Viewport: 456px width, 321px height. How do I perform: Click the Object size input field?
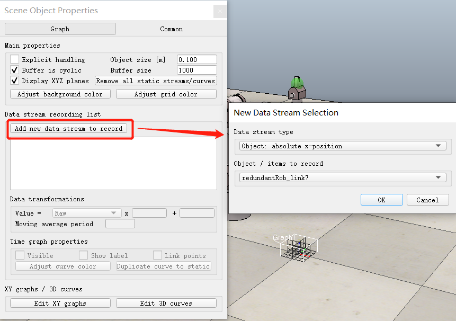click(197, 59)
